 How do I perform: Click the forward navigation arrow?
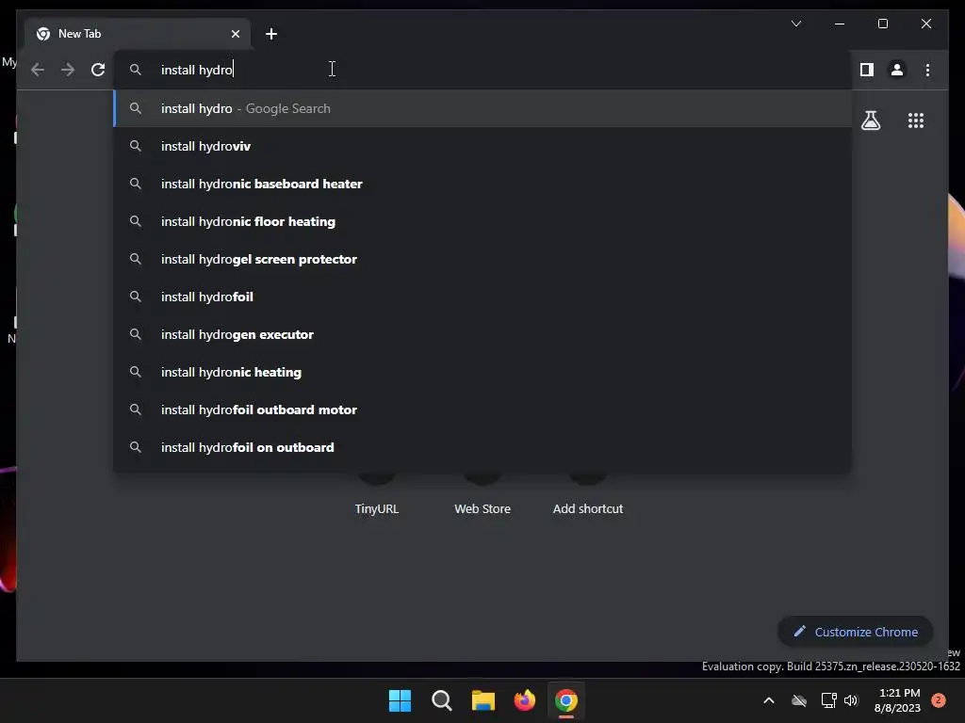[x=68, y=70]
